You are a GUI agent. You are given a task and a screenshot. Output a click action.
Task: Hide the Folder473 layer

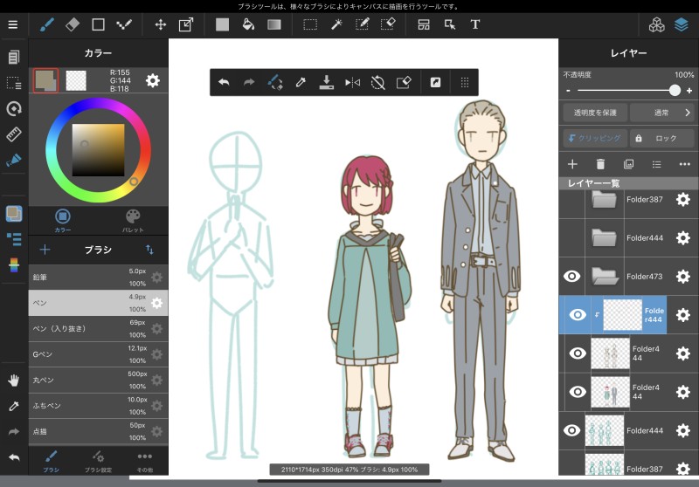coord(572,276)
